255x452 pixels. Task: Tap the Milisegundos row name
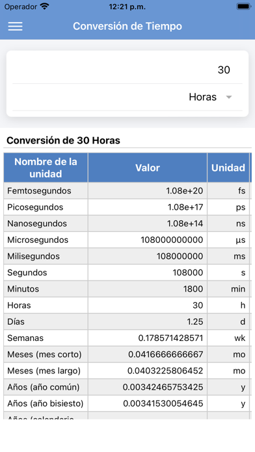coord(33,257)
